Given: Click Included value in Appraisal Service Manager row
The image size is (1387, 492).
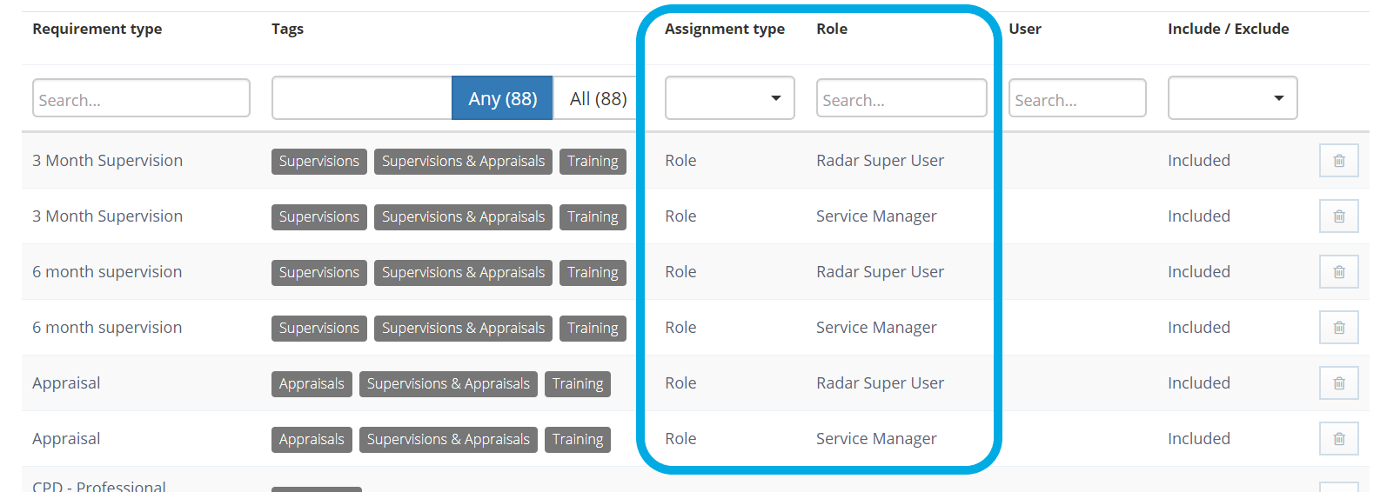Looking at the screenshot, I should click(1199, 439).
